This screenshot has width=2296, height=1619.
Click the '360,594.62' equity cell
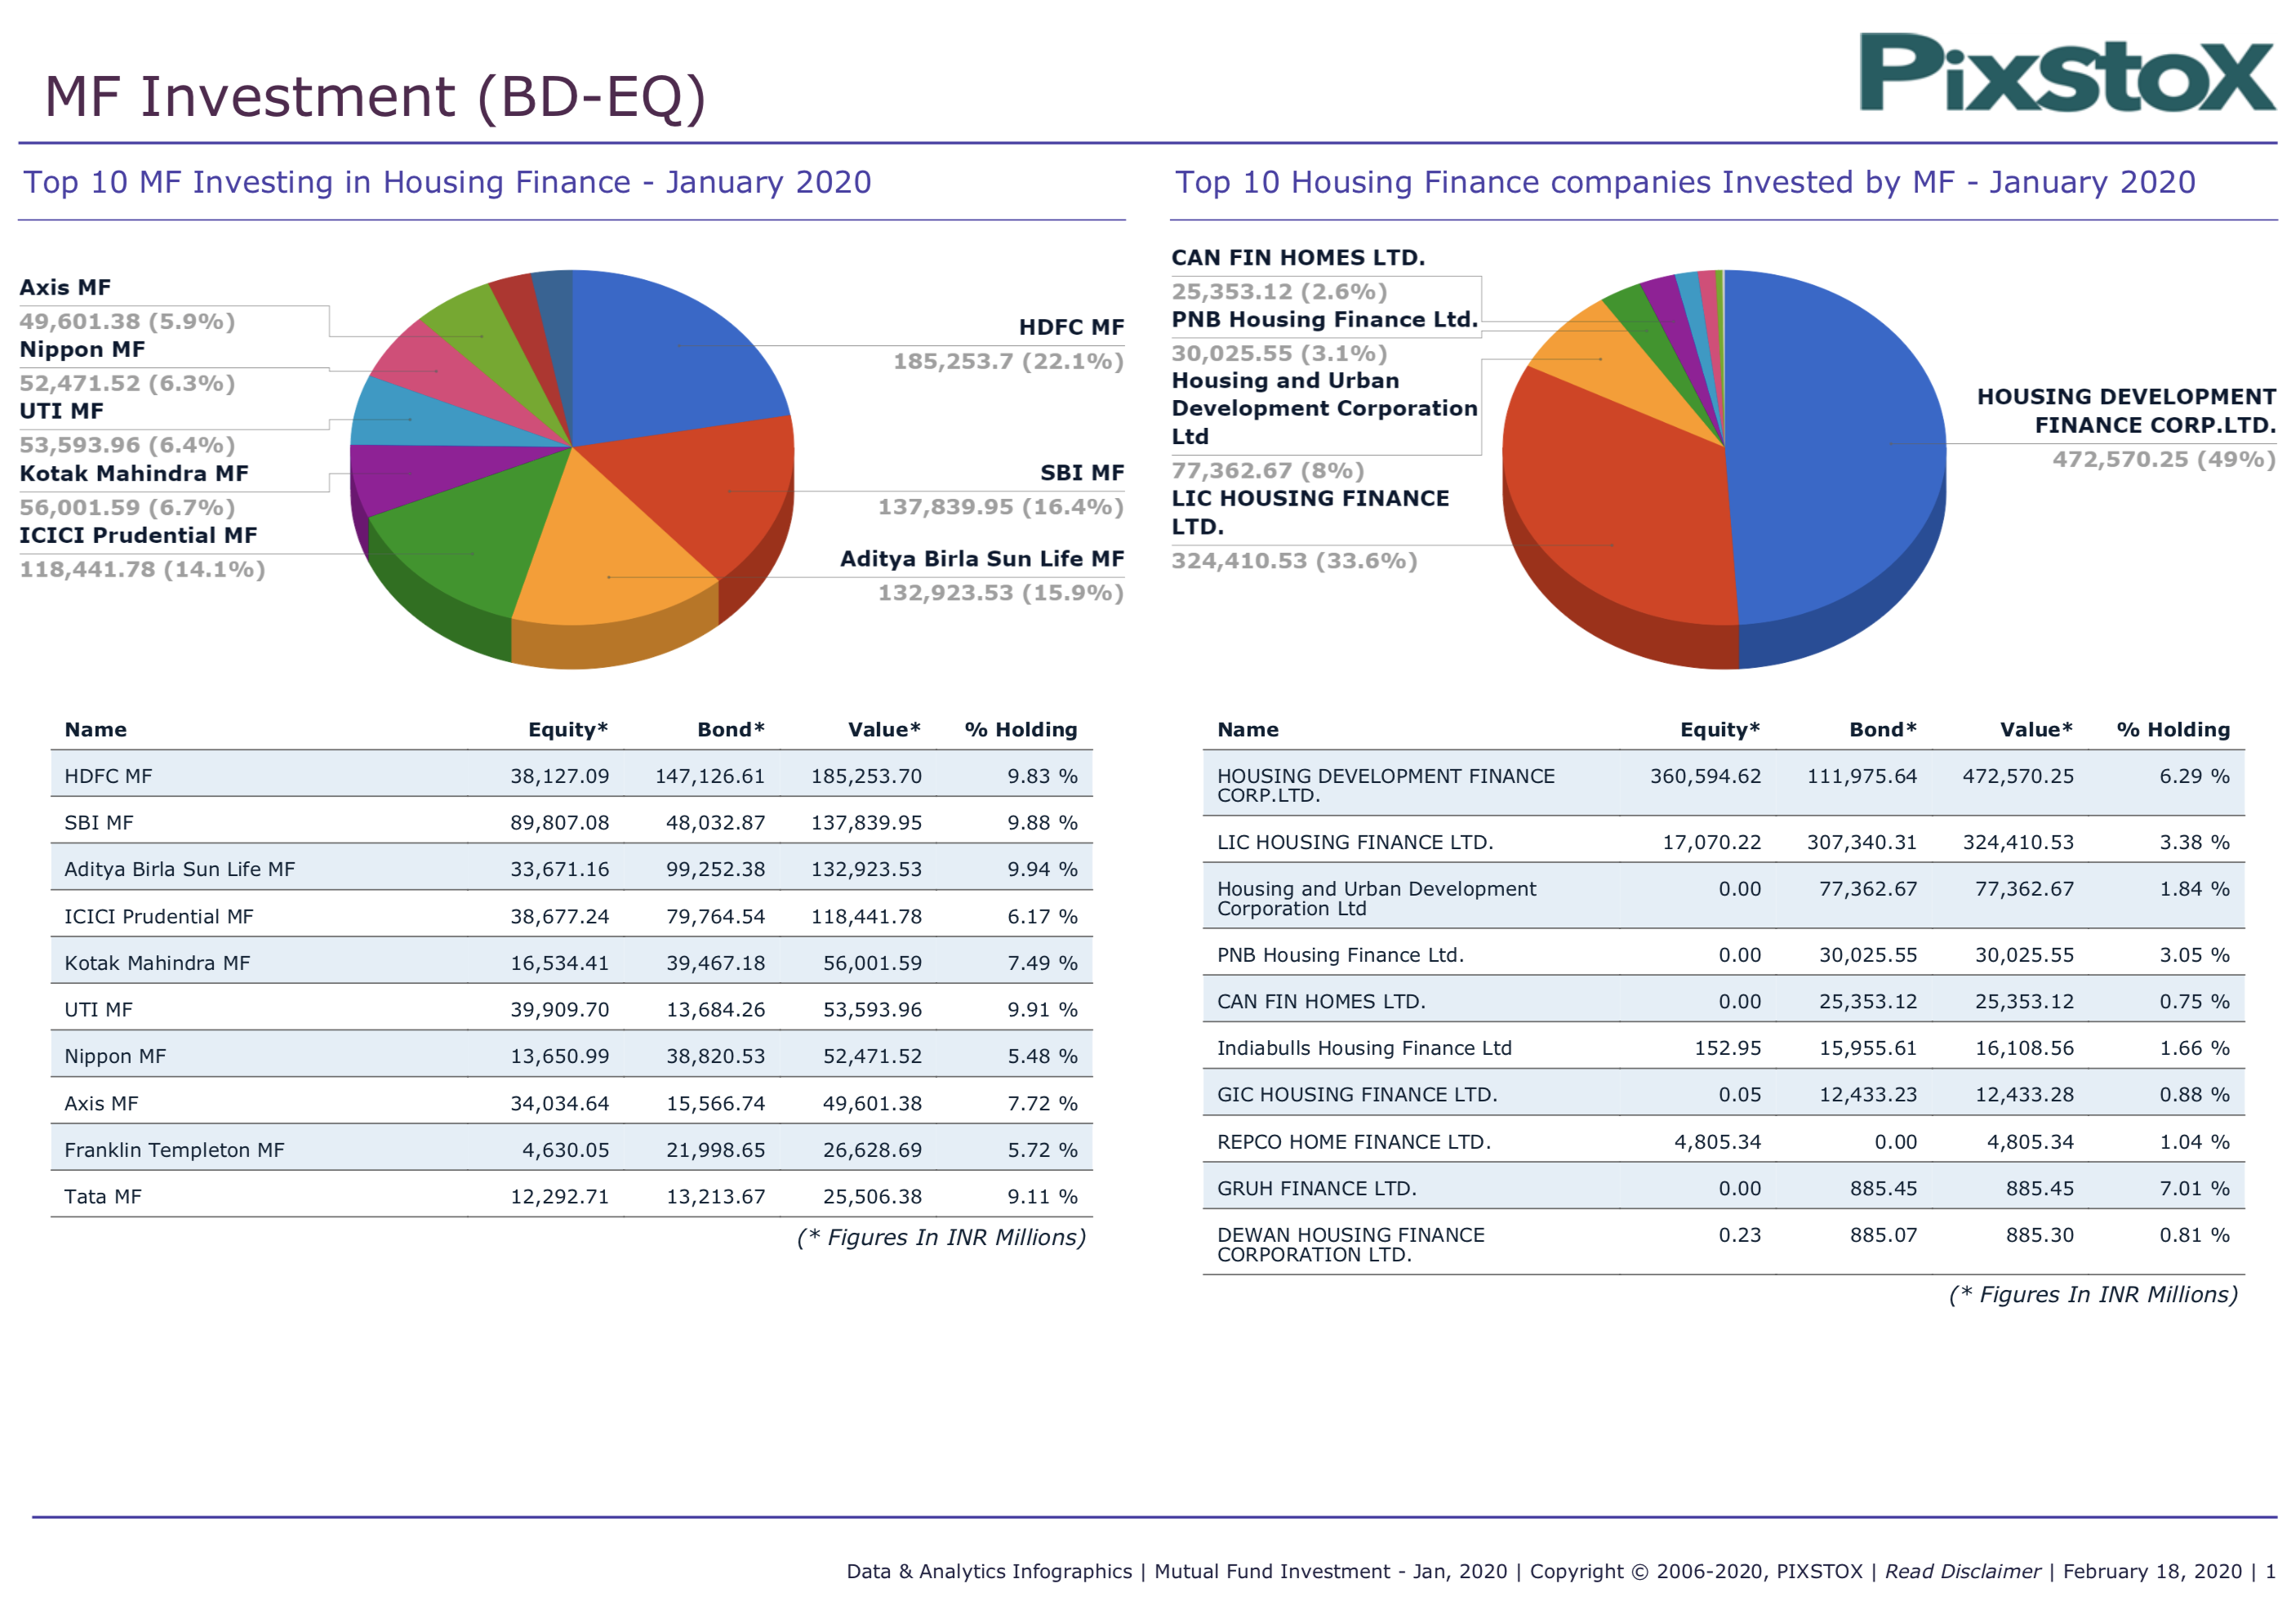[1705, 776]
